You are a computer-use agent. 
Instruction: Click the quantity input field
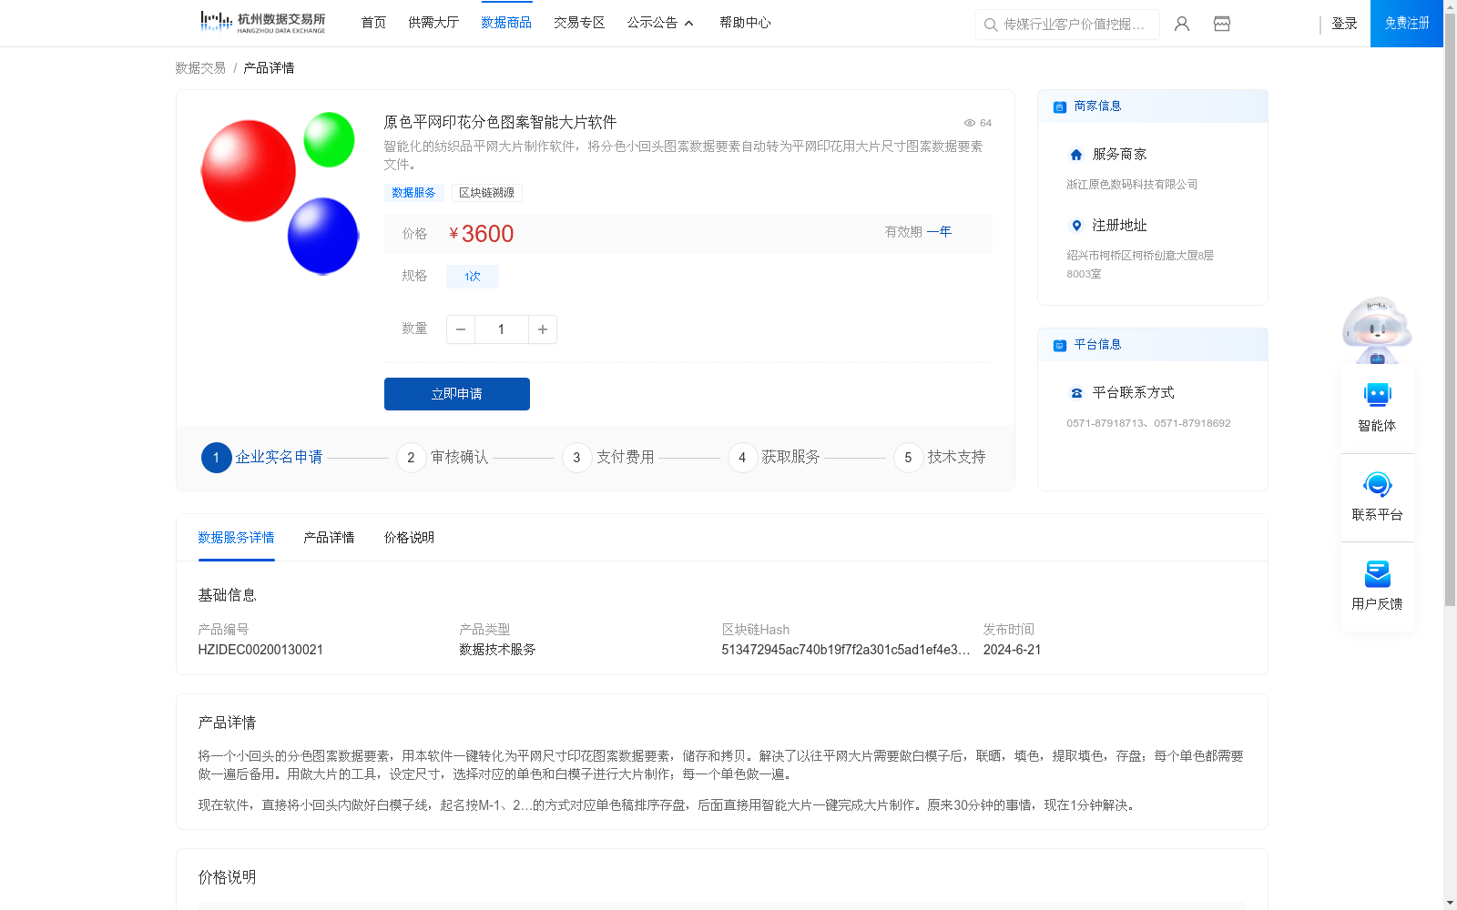[501, 329]
